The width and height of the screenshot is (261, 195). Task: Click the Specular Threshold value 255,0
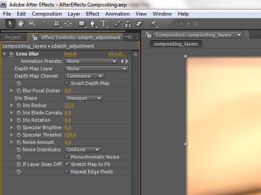point(70,135)
